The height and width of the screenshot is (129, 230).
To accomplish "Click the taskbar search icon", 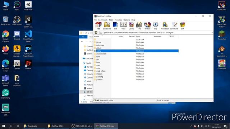I will (11, 126).
